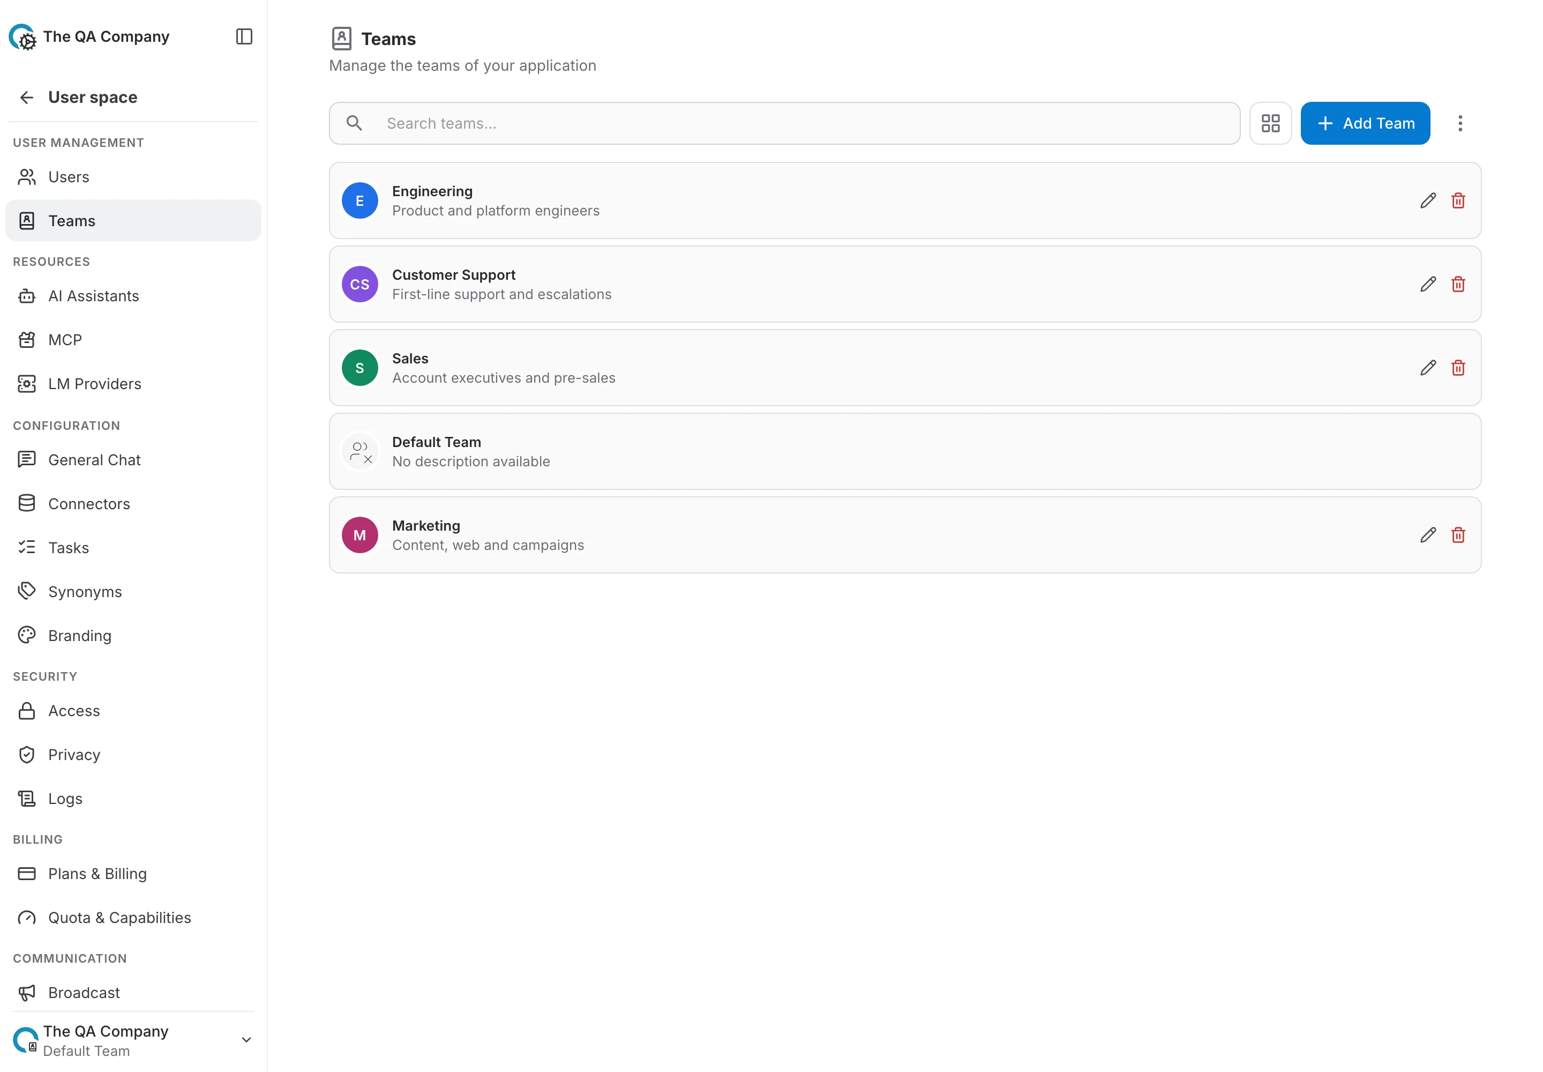Click the Search teams input field
This screenshot has height=1072, width=1543.
pos(784,124)
